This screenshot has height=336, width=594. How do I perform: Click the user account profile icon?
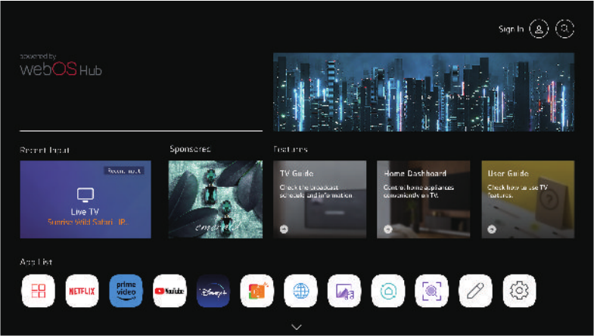coord(539,29)
